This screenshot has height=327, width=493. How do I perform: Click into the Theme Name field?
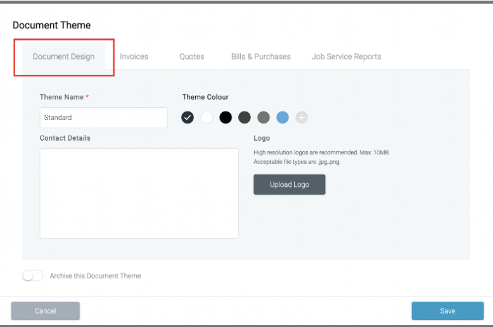pos(103,118)
